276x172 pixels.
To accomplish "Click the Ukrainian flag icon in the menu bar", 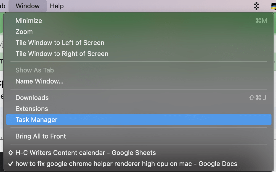I will tap(274, 6).
